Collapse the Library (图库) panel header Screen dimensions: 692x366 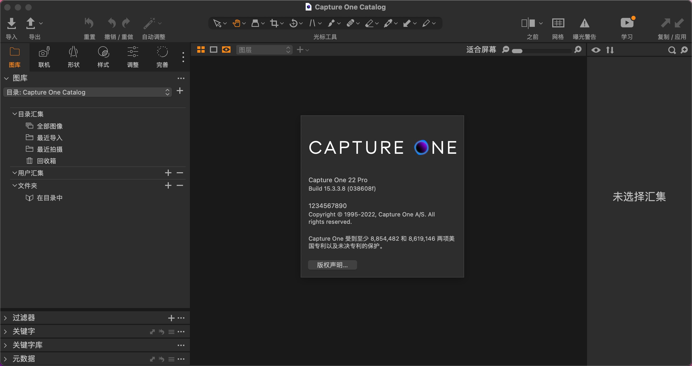[x=6, y=78]
